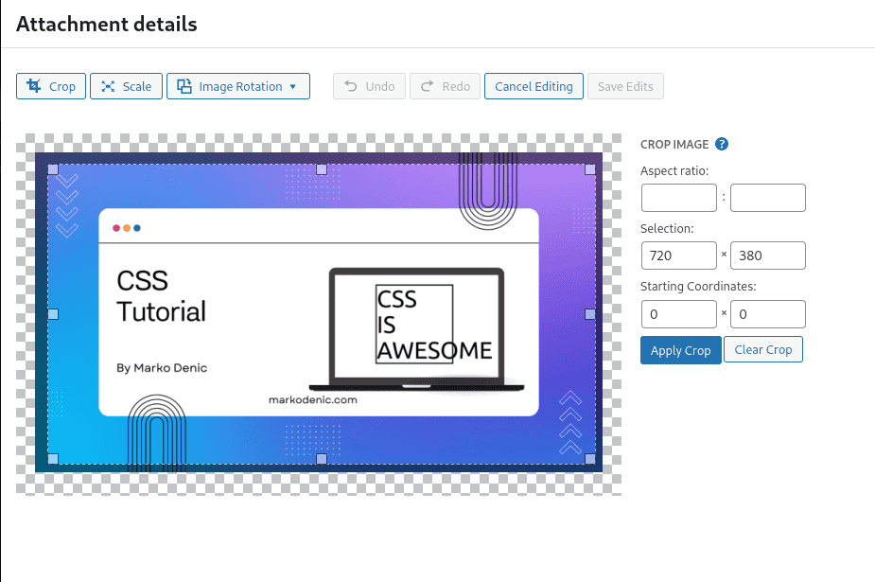Select the Scale tool button
875x582 pixels.
[x=127, y=86]
